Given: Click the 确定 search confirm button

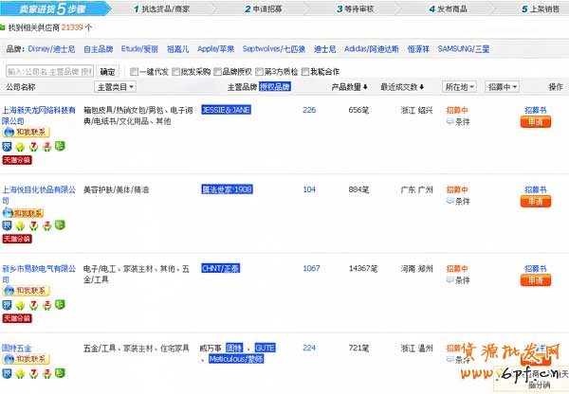Looking at the screenshot, I should point(108,71).
